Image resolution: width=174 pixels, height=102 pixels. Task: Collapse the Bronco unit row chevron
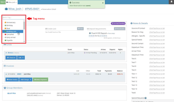(6, 53)
